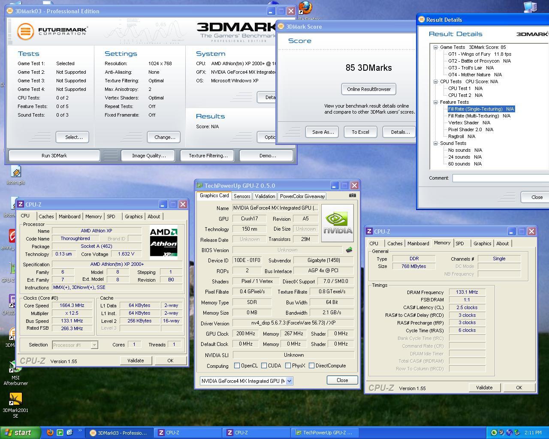This screenshot has height=439, width=549.
Task: Open Graphics tab in left CPU-Z
Action: [x=134, y=216]
